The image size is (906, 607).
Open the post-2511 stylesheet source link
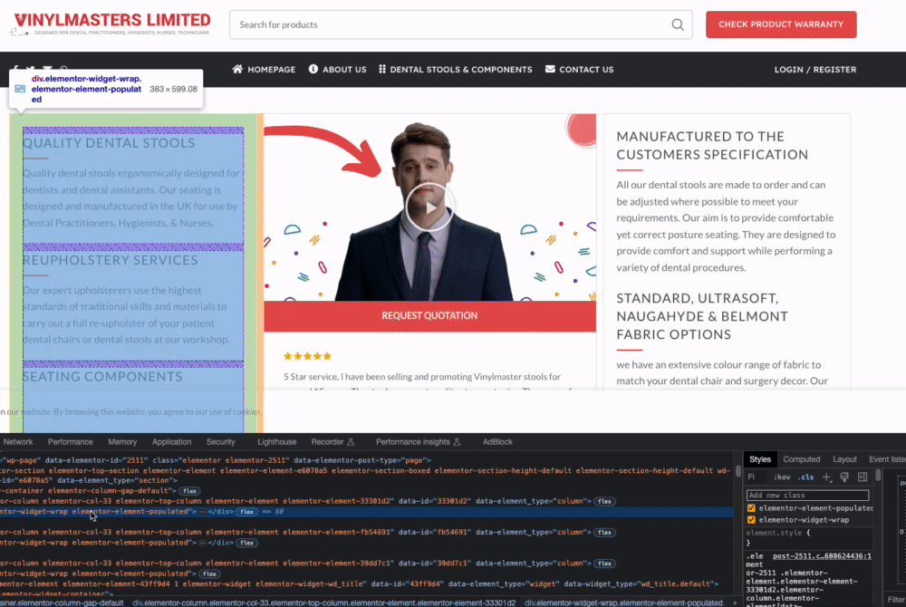[822, 556]
